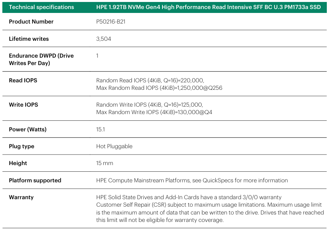The width and height of the screenshot is (328, 229).
Task: Click the Endurance DWPD row label
Action: 41,59
